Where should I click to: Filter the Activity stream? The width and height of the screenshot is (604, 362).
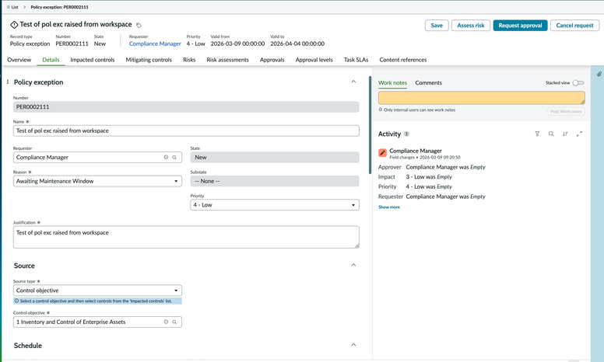click(x=537, y=134)
